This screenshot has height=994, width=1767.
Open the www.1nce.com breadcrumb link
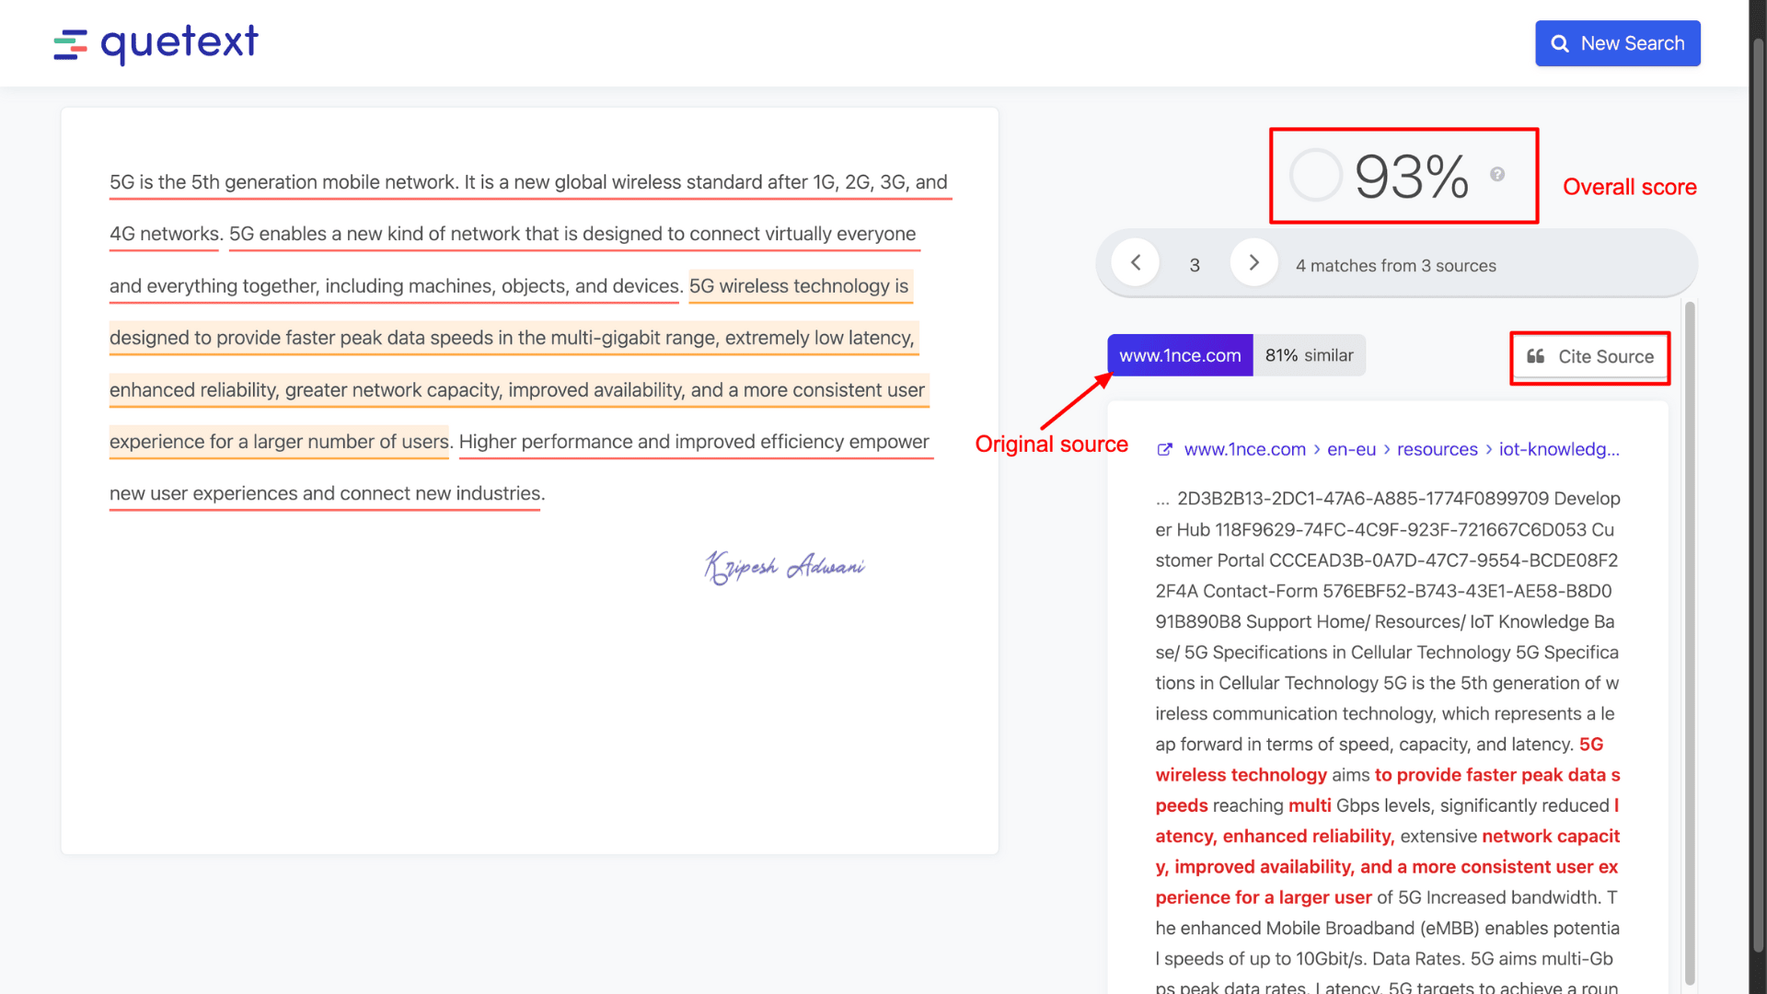point(1244,449)
